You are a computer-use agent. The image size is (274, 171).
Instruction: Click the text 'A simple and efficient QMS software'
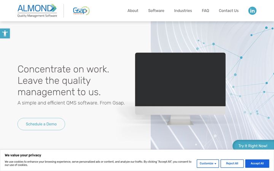coord(58,103)
